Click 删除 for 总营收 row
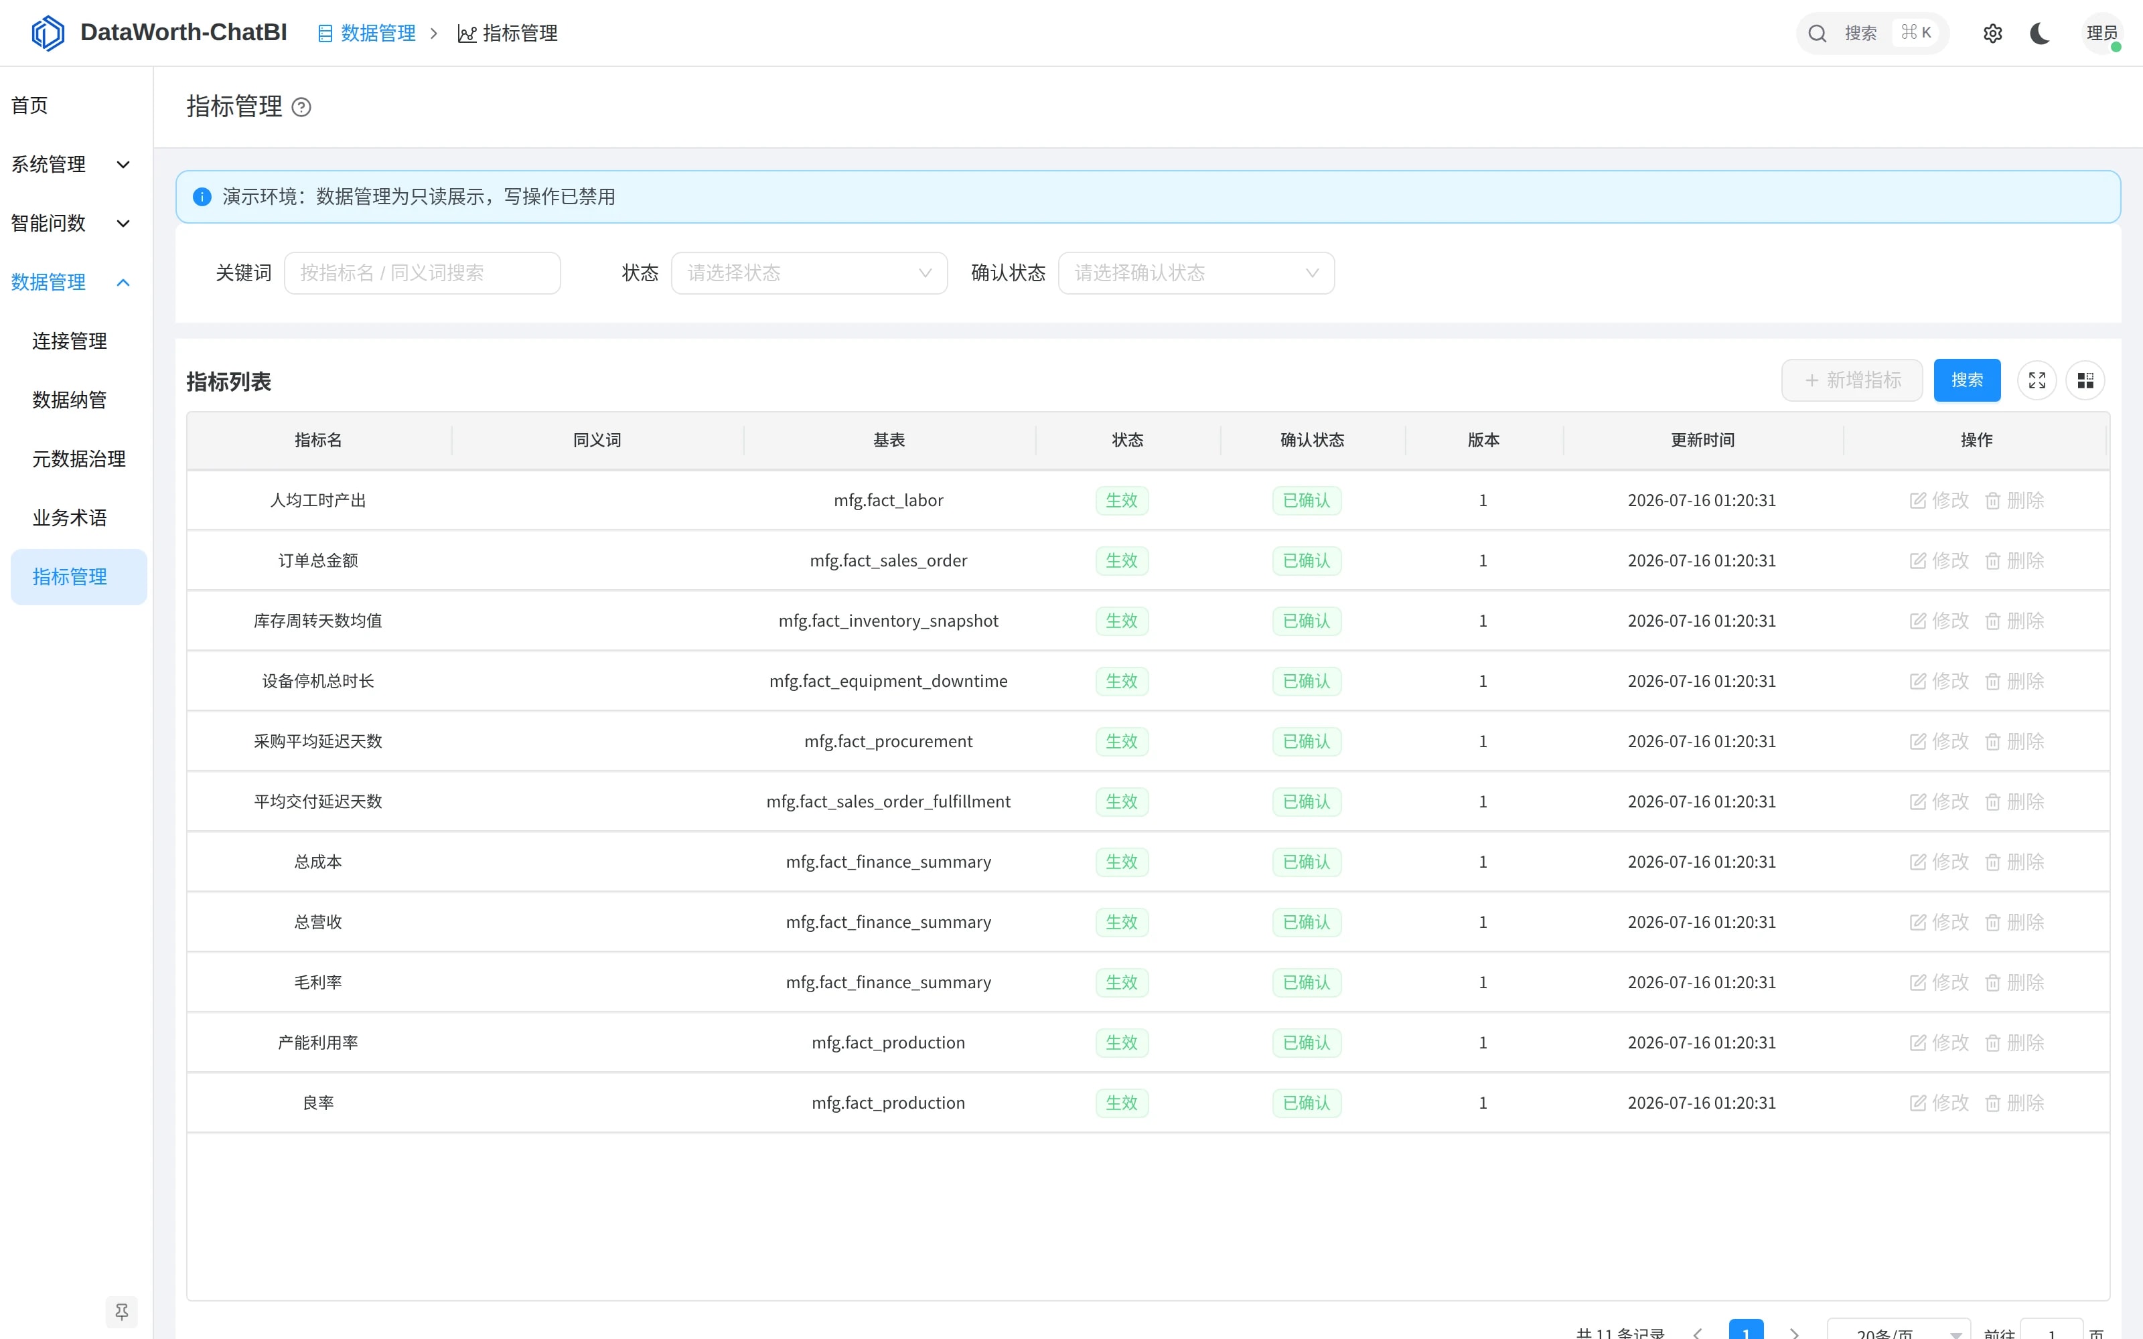The width and height of the screenshot is (2143, 1339). pos(2014,922)
